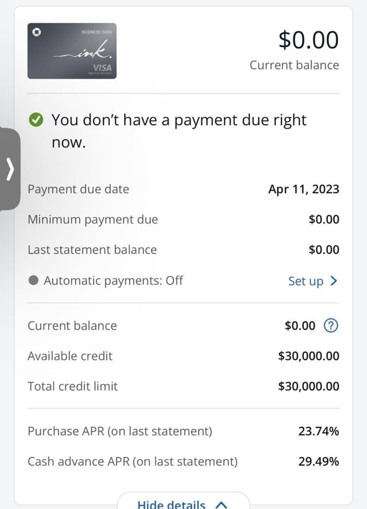The height and width of the screenshot is (509, 367).
Task: Click the Chase logo on the card
Action: [37, 32]
